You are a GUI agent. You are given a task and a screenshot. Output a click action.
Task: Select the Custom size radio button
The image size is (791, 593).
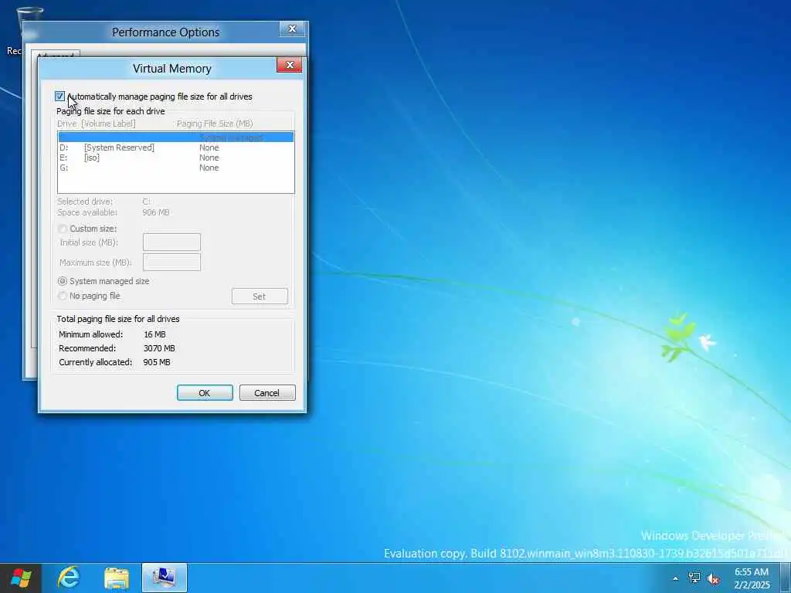[63, 229]
